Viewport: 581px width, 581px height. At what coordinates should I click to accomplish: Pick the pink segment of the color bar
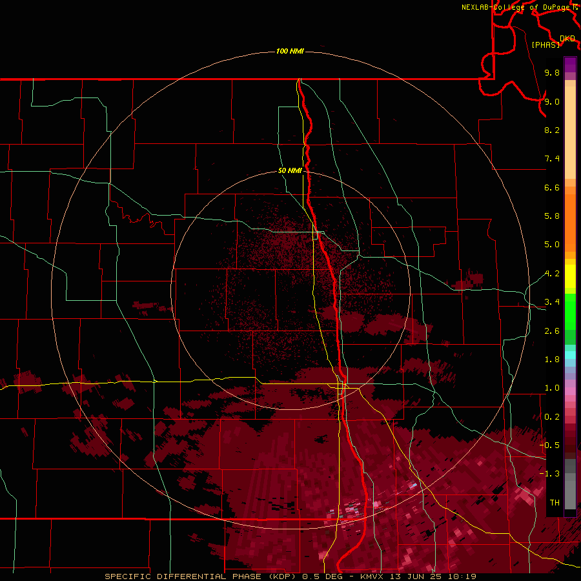click(x=570, y=391)
